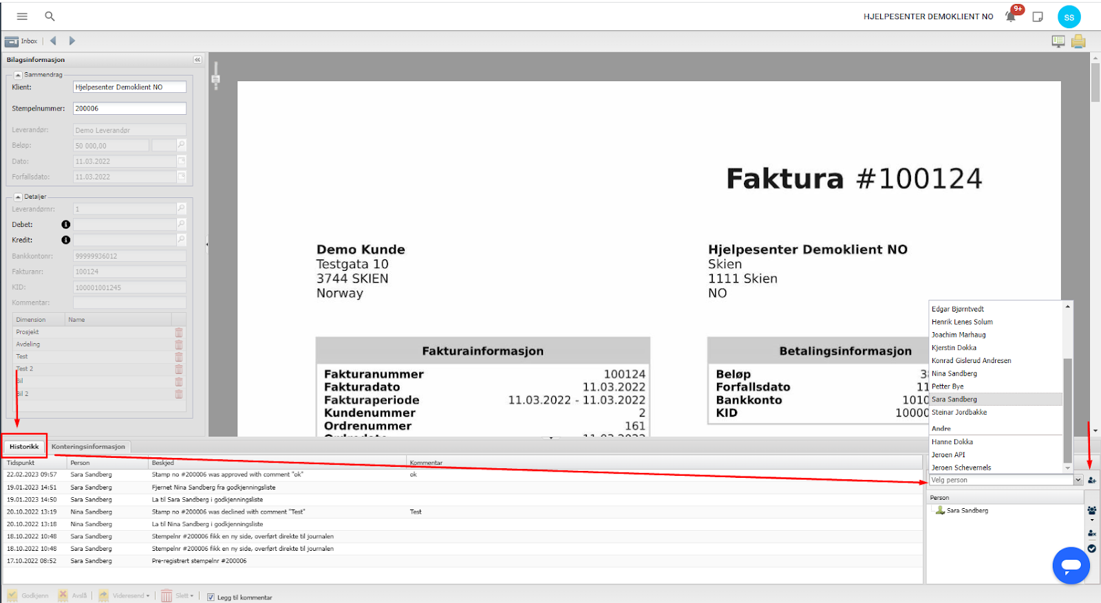This screenshot has width=1101, height=603.
Task: Toggle 'Legg til kommentar' checkbox
Action: click(211, 597)
